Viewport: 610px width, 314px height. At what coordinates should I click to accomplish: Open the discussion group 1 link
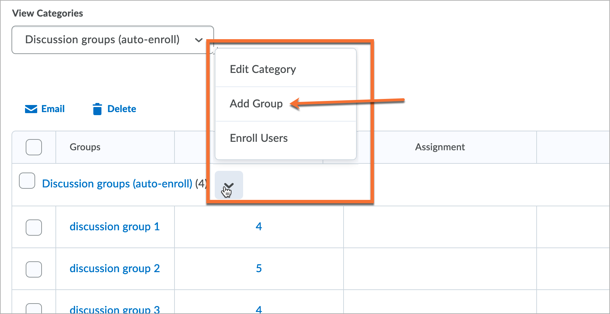click(x=114, y=227)
